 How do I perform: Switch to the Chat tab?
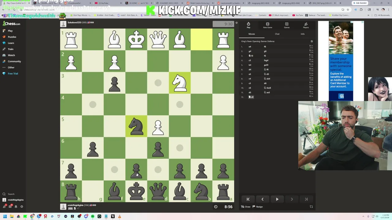click(277, 34)
